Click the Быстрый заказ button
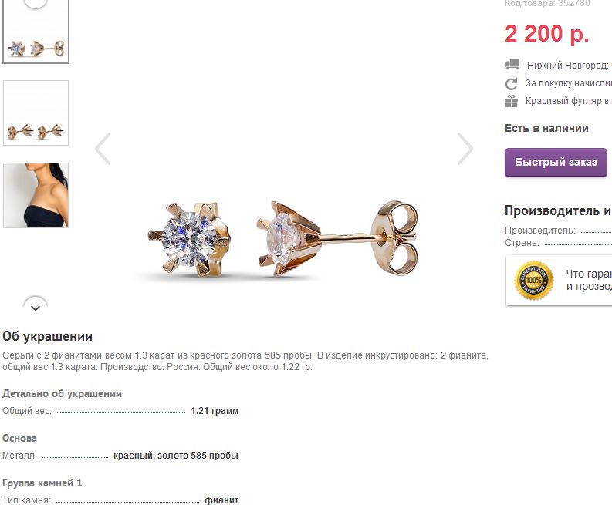The width and height of the screenshot is (612, 505). tap(556, 162)
